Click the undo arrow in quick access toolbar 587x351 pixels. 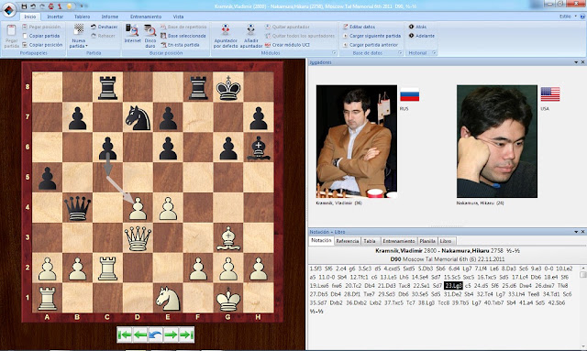coord(33,6)
